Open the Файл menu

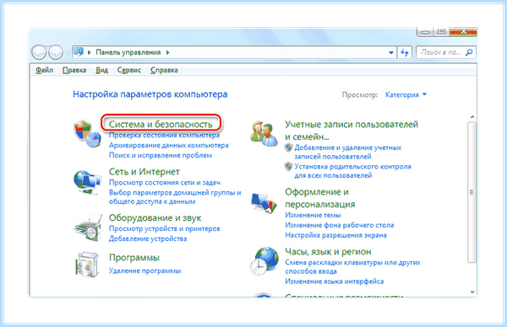point(44,70)
